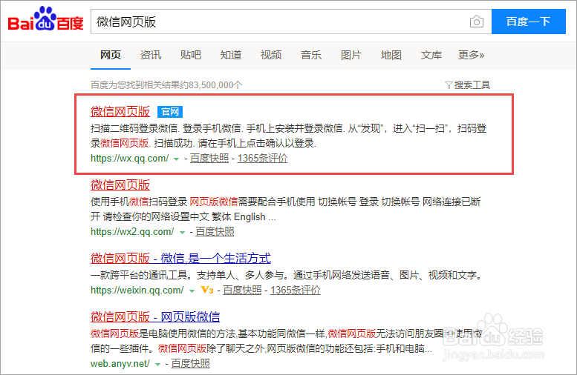Switch to the 资讯 tab
This screenshot has width=577, height=375.
tap(151, 55)
